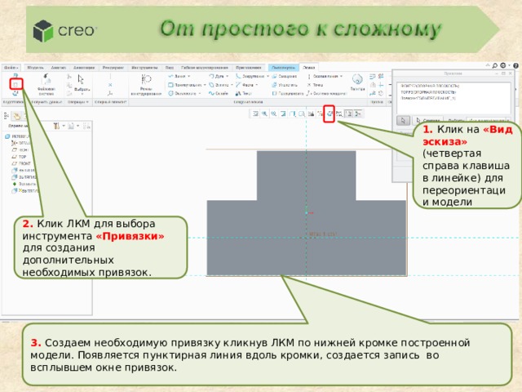Open the Файл menu

pos(11,68)
